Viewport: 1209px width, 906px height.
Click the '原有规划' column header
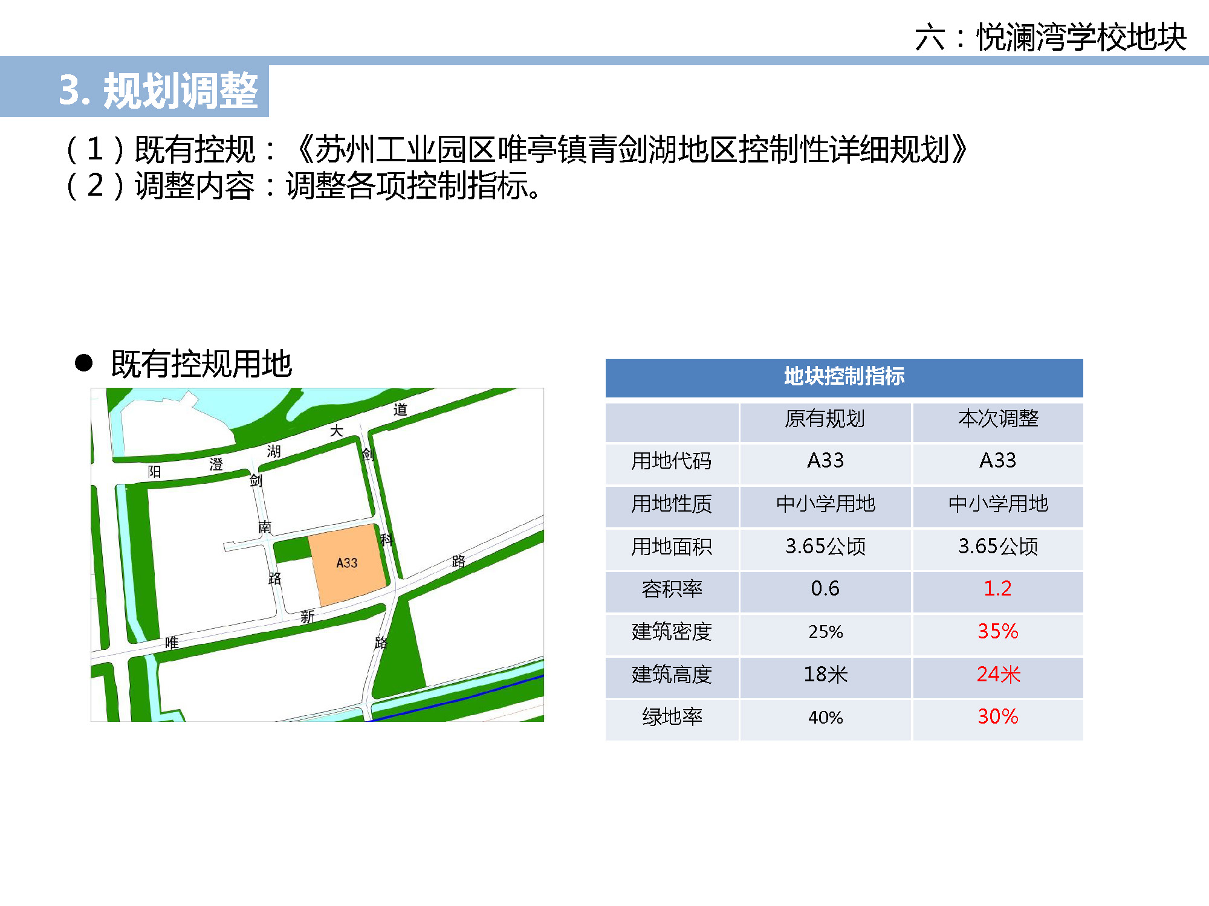pos(825,419)
